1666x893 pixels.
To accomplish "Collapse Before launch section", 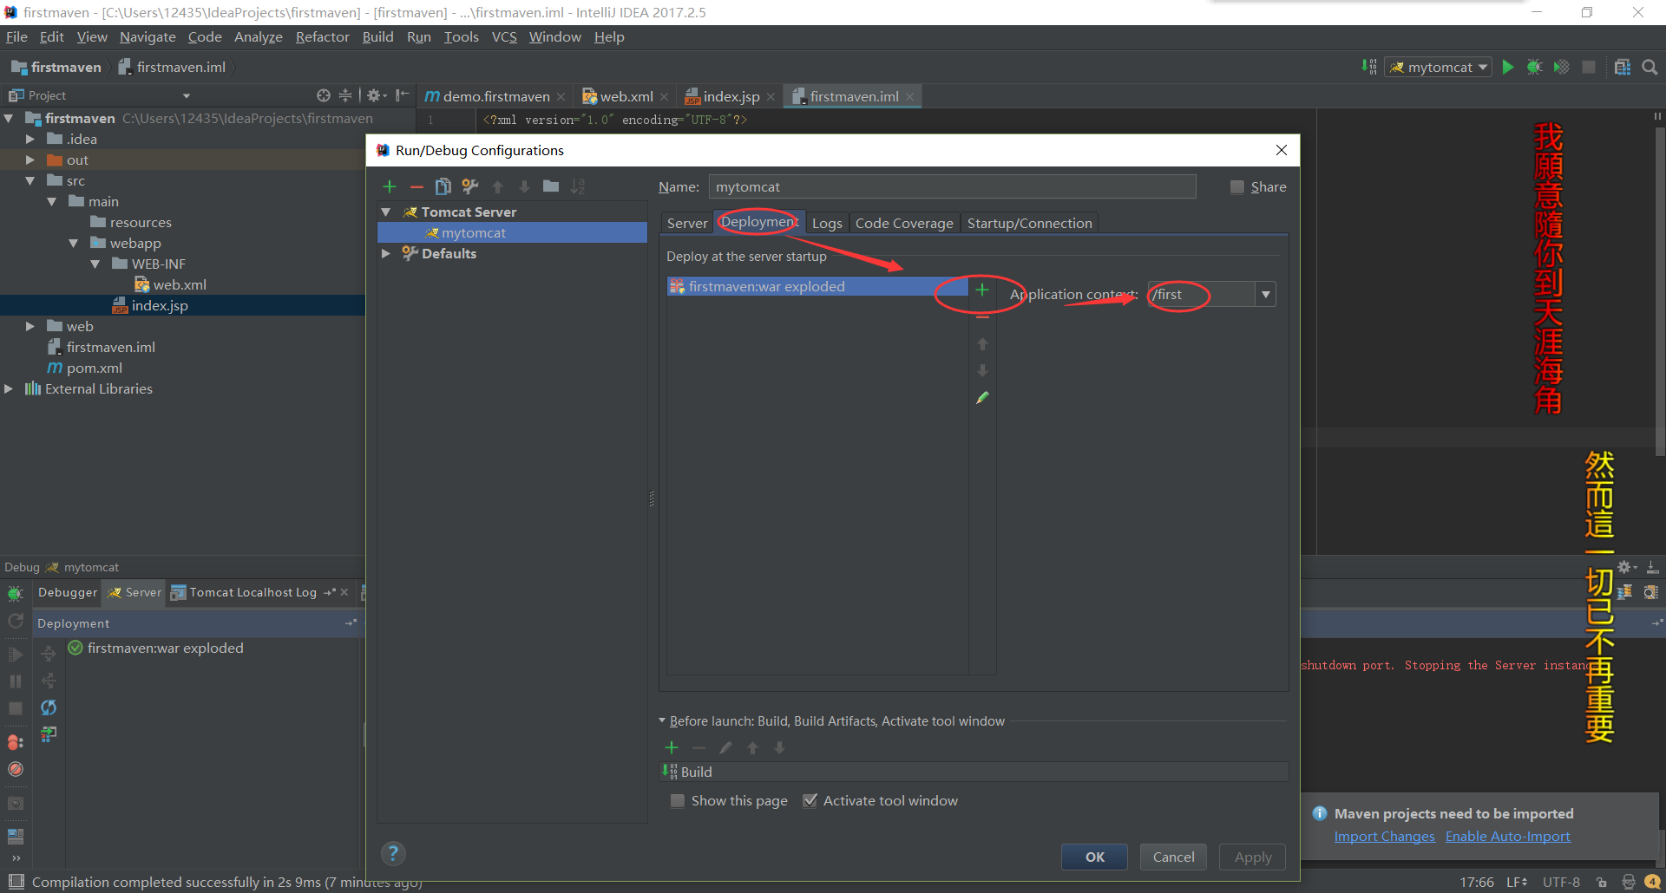I will tap(662, 720).
